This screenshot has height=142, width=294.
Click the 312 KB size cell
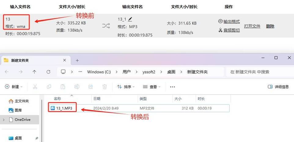pyautogui.click(x=188, y=108)
